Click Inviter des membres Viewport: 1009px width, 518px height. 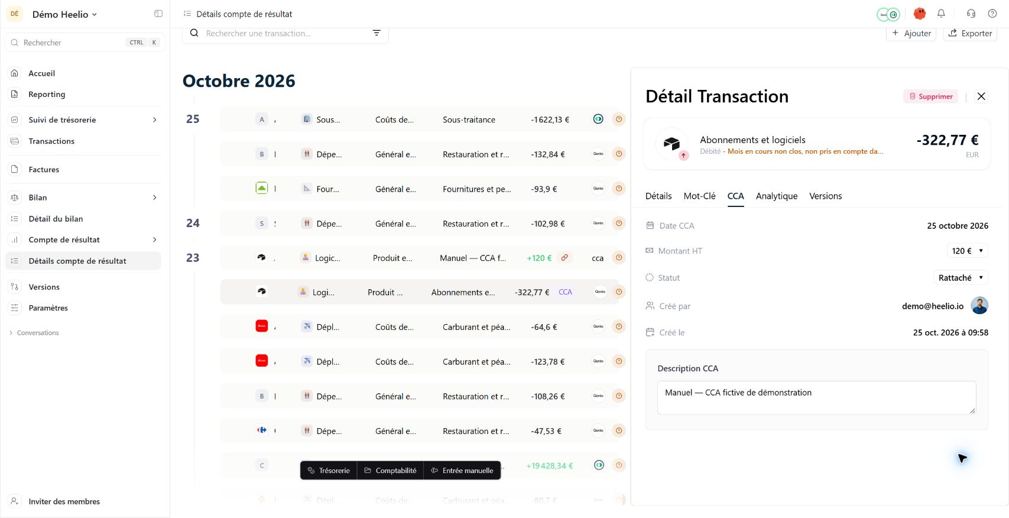(64, 501)
